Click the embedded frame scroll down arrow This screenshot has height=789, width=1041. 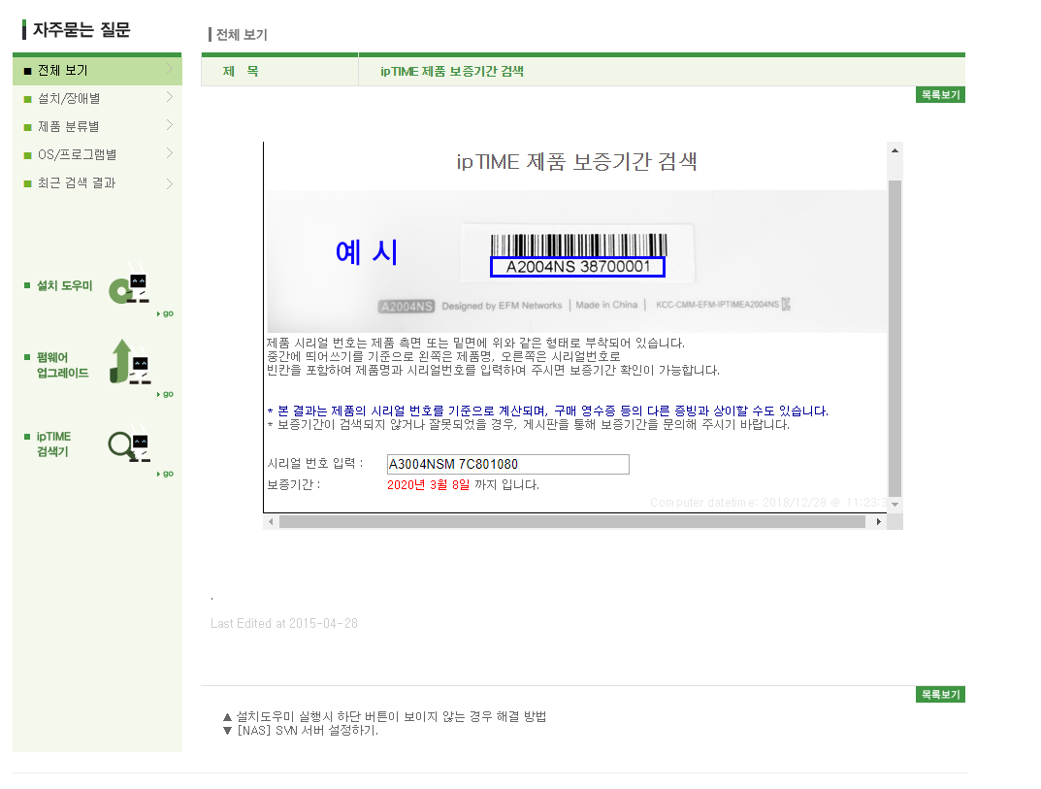click(x=895, y=505)
